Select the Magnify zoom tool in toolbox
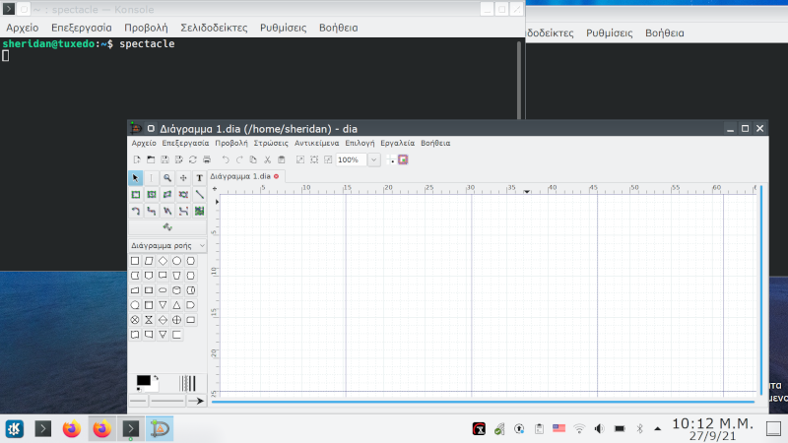 coord(167,178)
